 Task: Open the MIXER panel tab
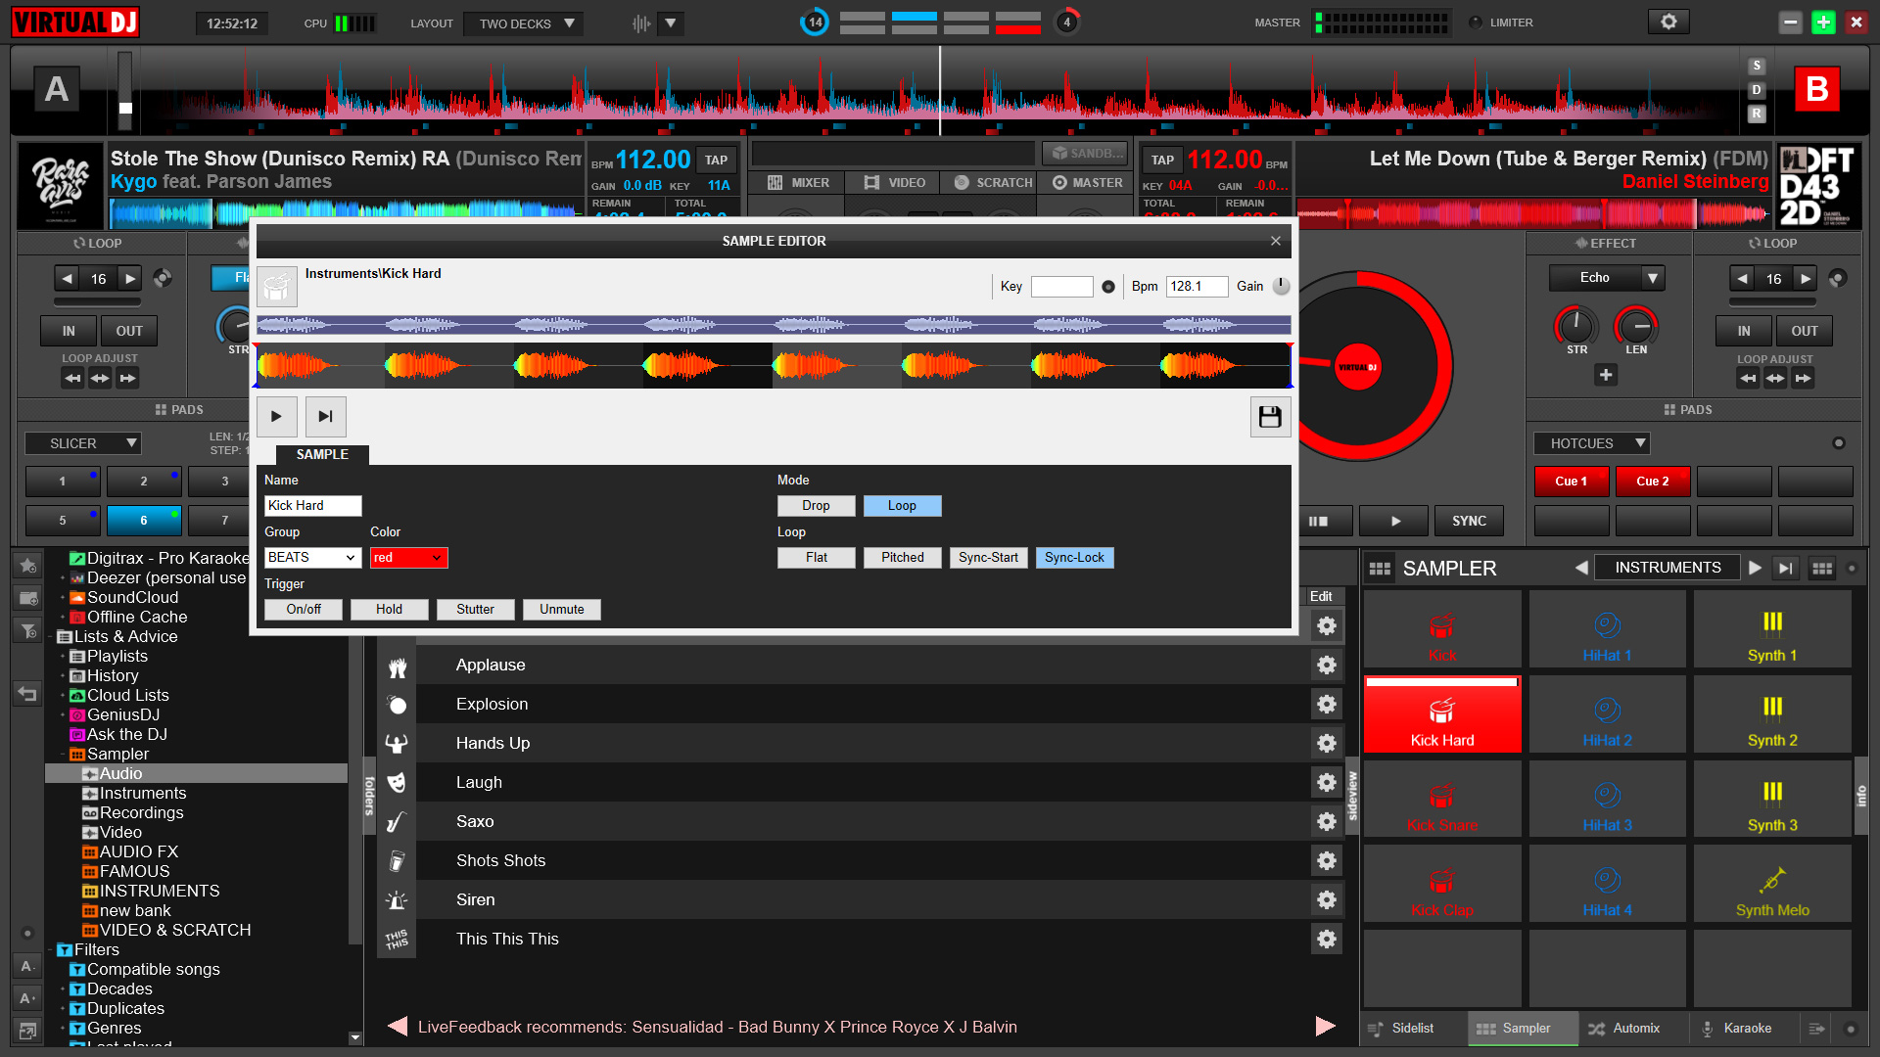[798, 183]
